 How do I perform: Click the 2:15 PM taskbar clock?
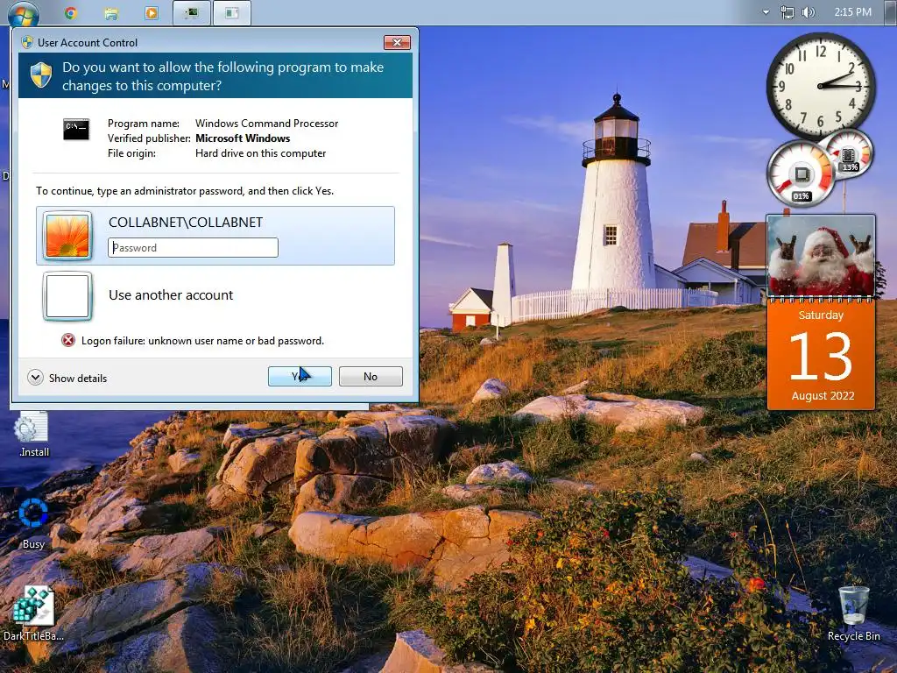point(852,12)
